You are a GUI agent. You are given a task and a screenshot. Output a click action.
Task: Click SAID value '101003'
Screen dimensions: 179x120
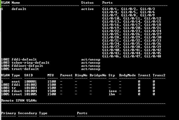click(31, 88)
